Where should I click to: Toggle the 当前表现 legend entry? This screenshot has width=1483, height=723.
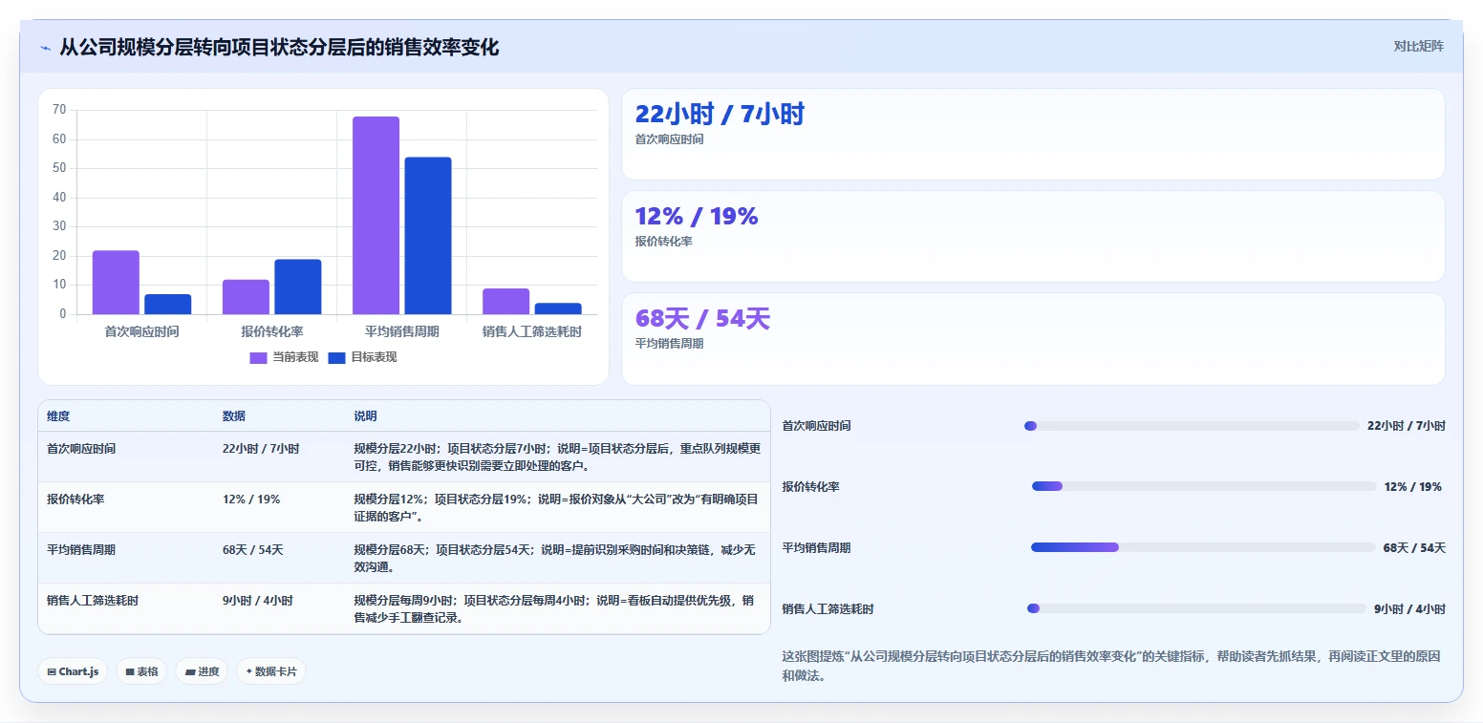tap(284, 357)
